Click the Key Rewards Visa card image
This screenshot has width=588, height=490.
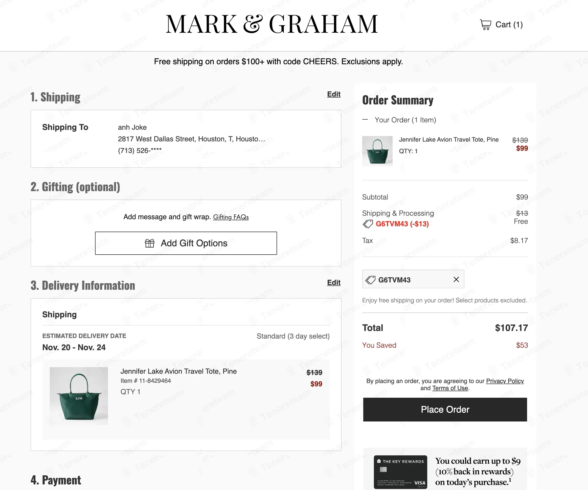pos(400,472)
